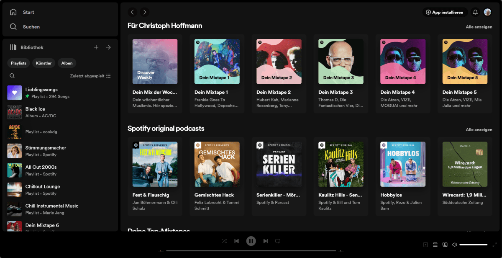This screenshot has height=258, width=502.
Task: Expand the library panel with the arrow
Action: click(x=108, y=47)
